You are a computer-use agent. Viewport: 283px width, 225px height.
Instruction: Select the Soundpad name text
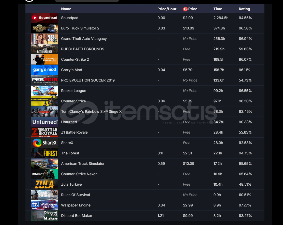pos(70,18)
